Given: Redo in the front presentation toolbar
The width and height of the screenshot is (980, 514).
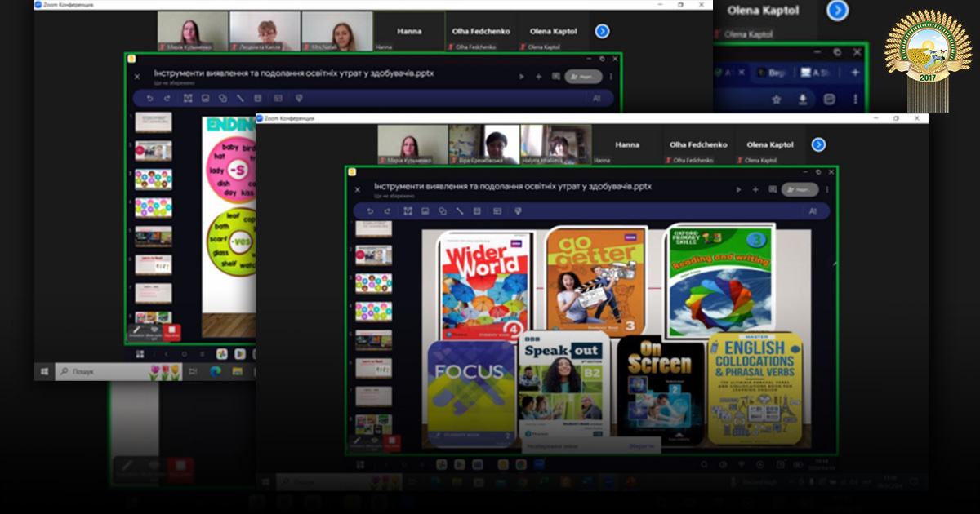Looking at the screenshot, I should (388, 211).
